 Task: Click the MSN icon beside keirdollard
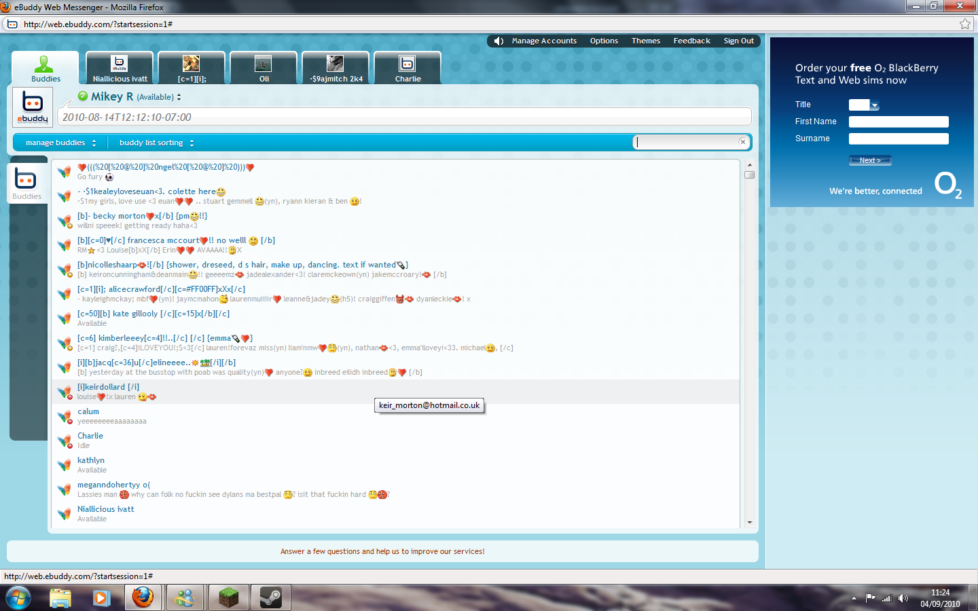pos(65,392)
